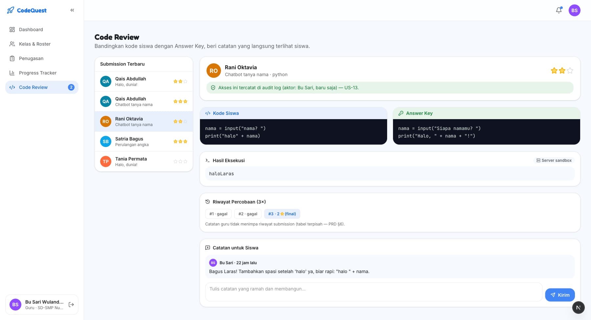The width and height of the screenshot is (591, 320).
Task: Click the Kode Siswa code block
Action: (x=294, y=132)
